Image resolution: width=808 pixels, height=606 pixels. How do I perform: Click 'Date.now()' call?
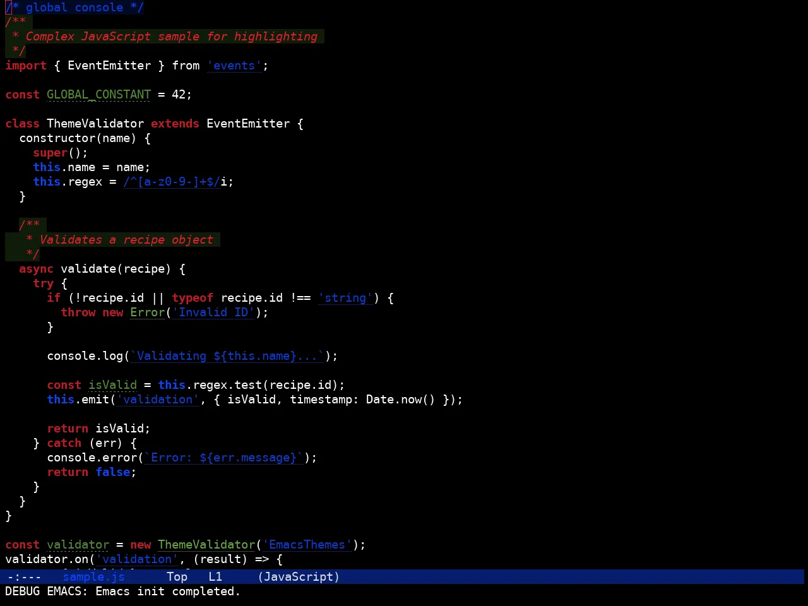[401, 400]
